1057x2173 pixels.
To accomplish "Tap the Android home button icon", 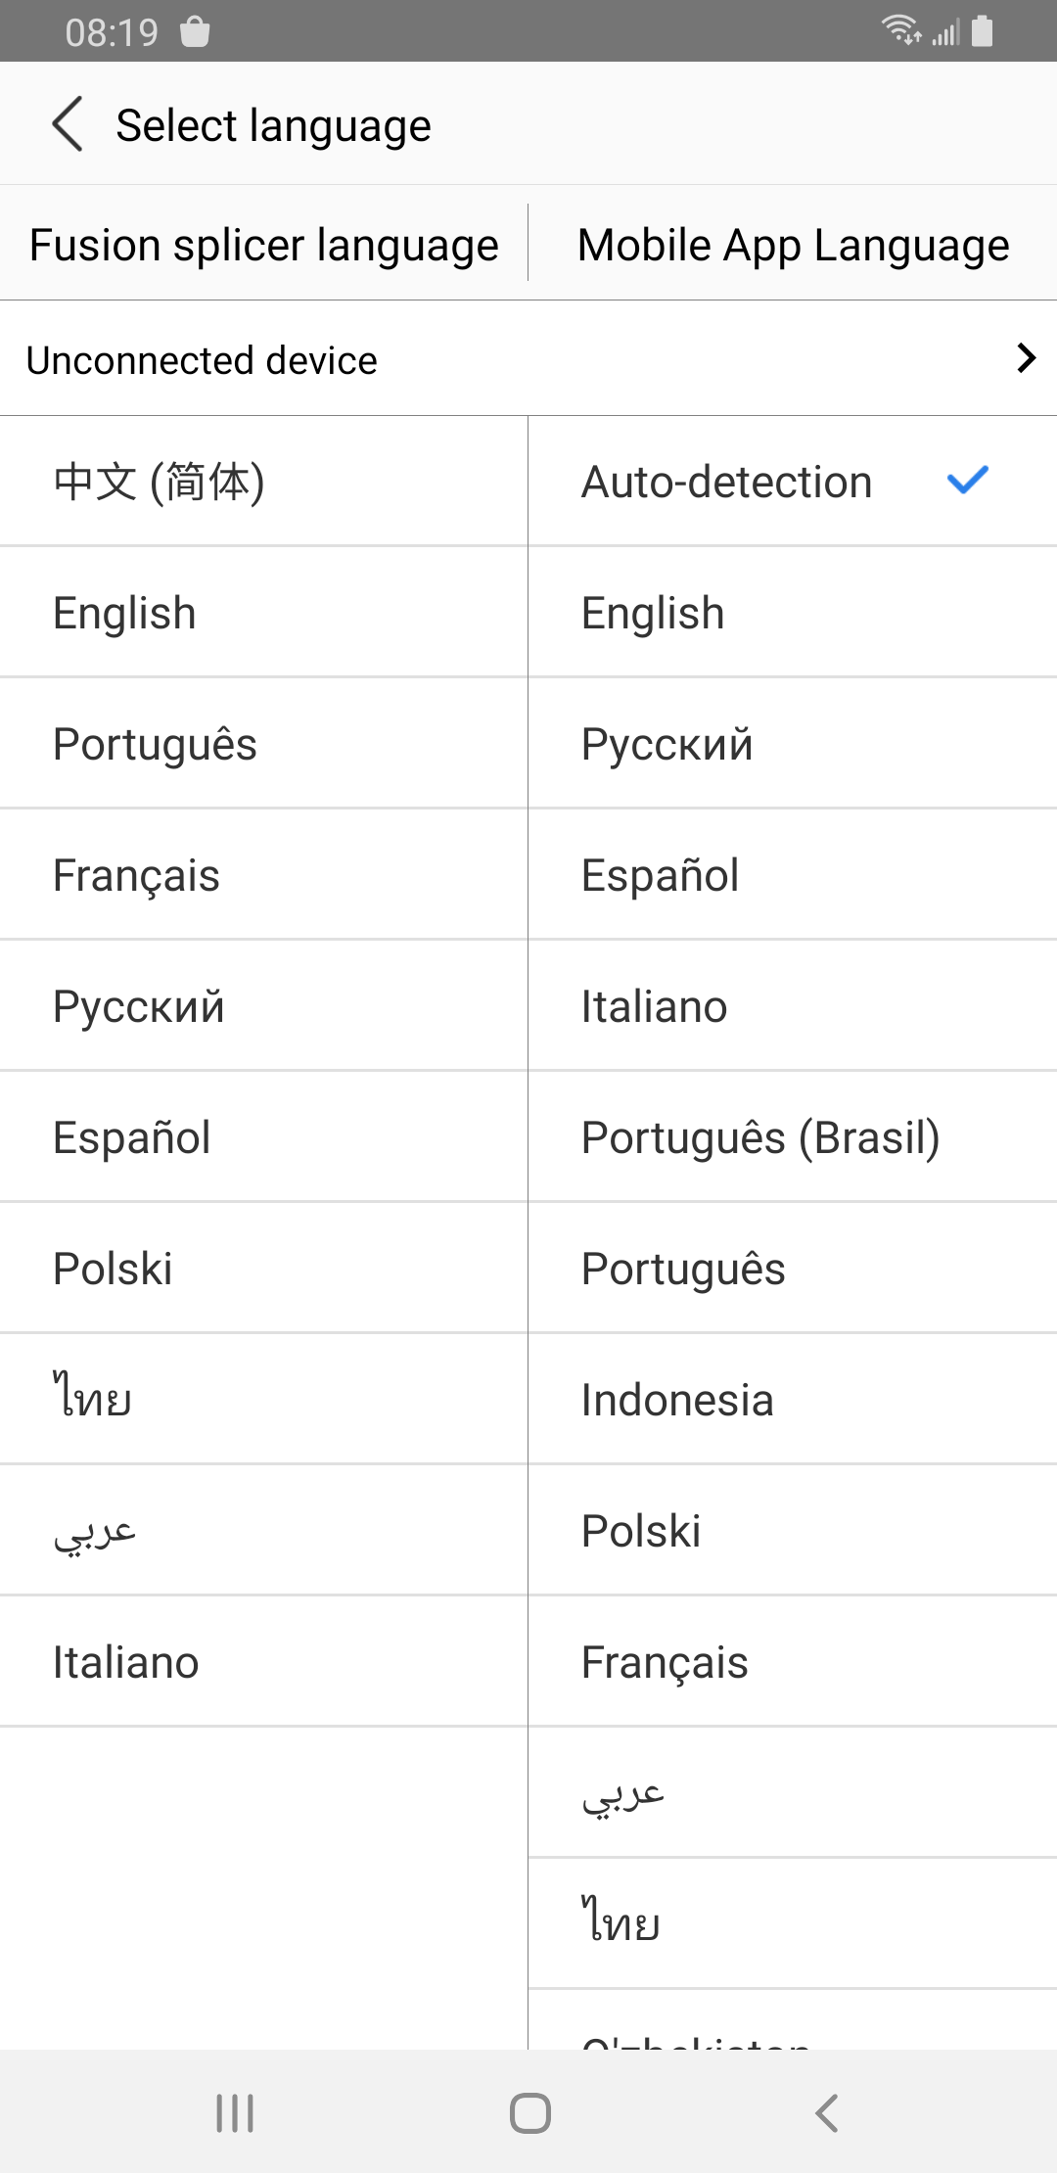I will coord(529,2112).
